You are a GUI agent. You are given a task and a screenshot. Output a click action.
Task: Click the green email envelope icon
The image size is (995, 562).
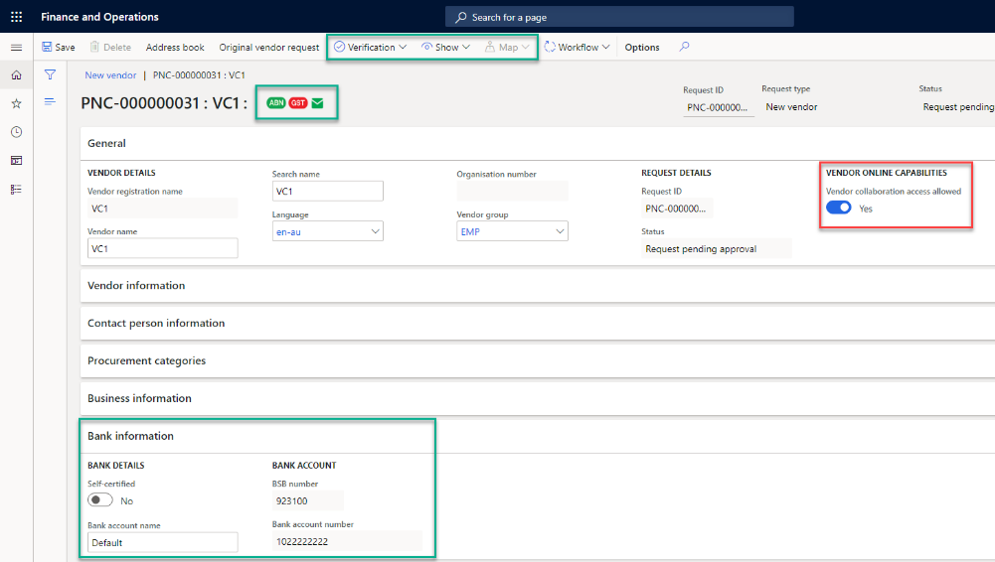318,102
